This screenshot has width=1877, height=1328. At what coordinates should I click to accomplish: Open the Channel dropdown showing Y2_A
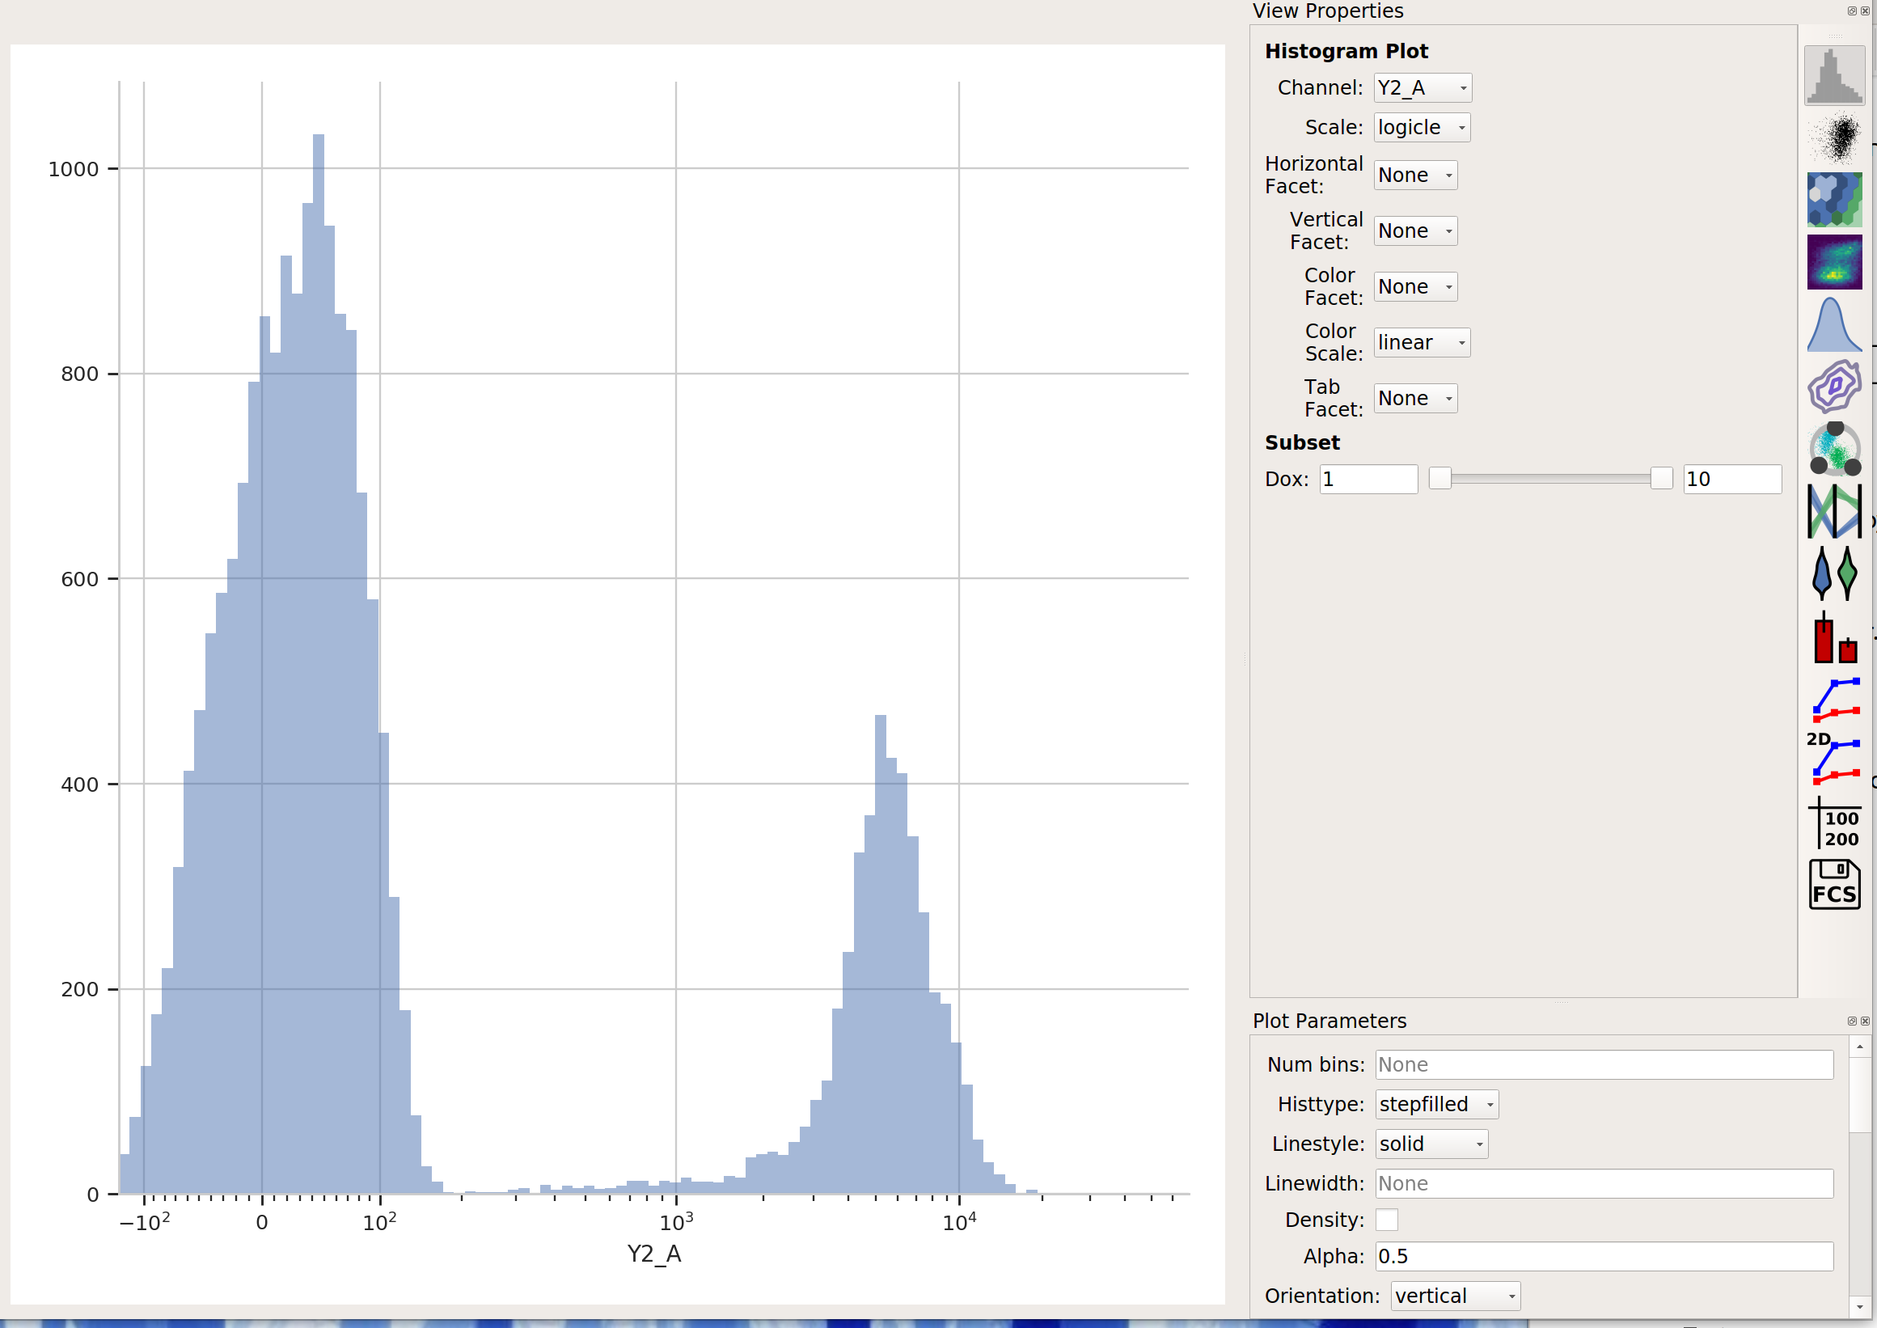click(1423, 87)
